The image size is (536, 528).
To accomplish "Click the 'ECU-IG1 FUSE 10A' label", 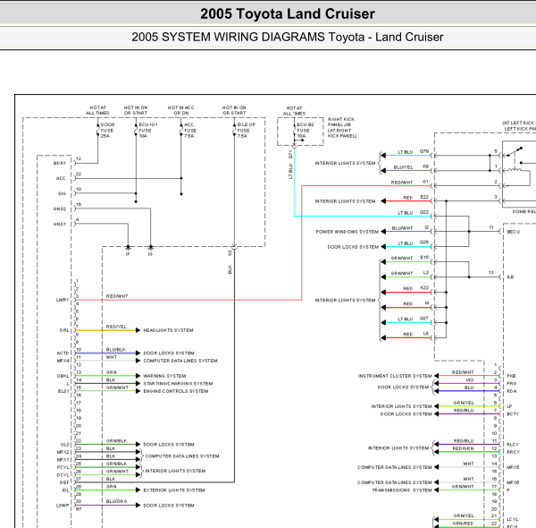I will (x=147, y=131).
